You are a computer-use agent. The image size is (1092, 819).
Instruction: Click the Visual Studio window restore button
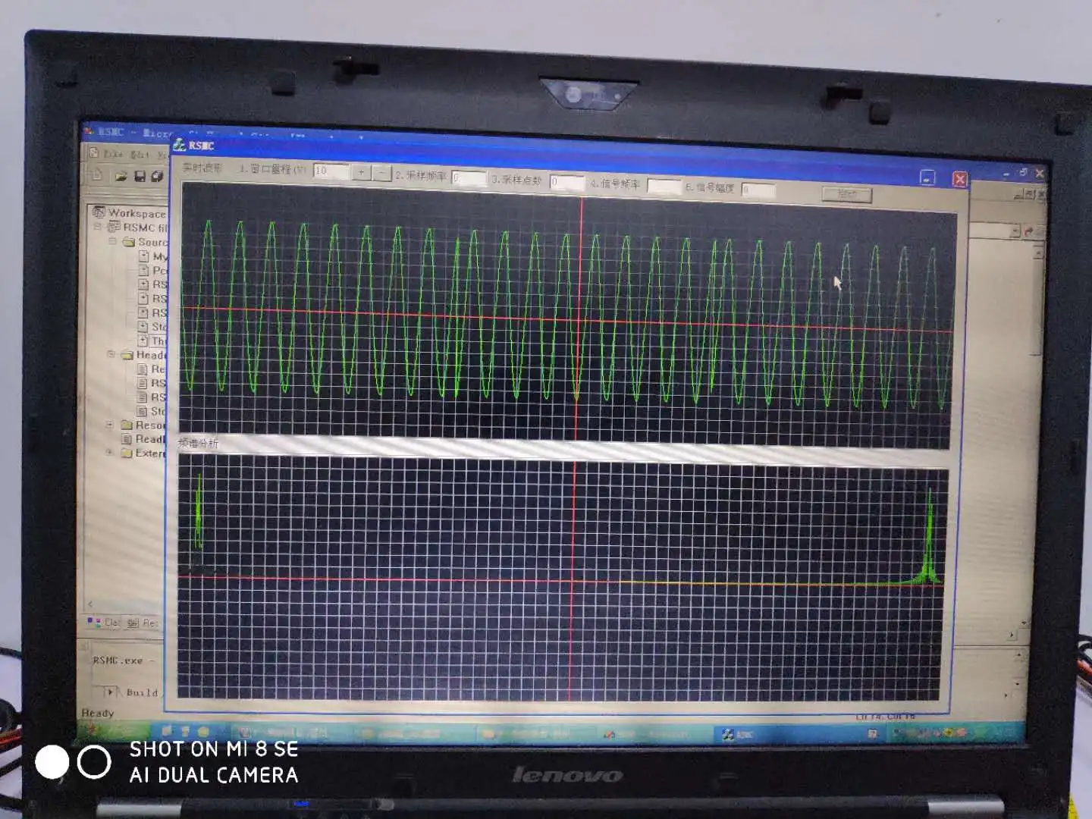click(1023, 172)
